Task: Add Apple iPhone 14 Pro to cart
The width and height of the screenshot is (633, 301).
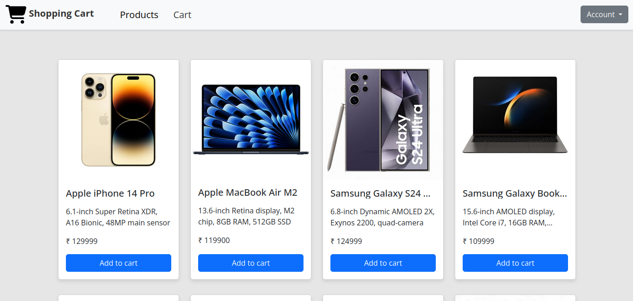Action: [x=118, y=263]
